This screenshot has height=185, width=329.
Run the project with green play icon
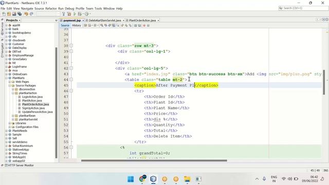(x=75, y=14)
